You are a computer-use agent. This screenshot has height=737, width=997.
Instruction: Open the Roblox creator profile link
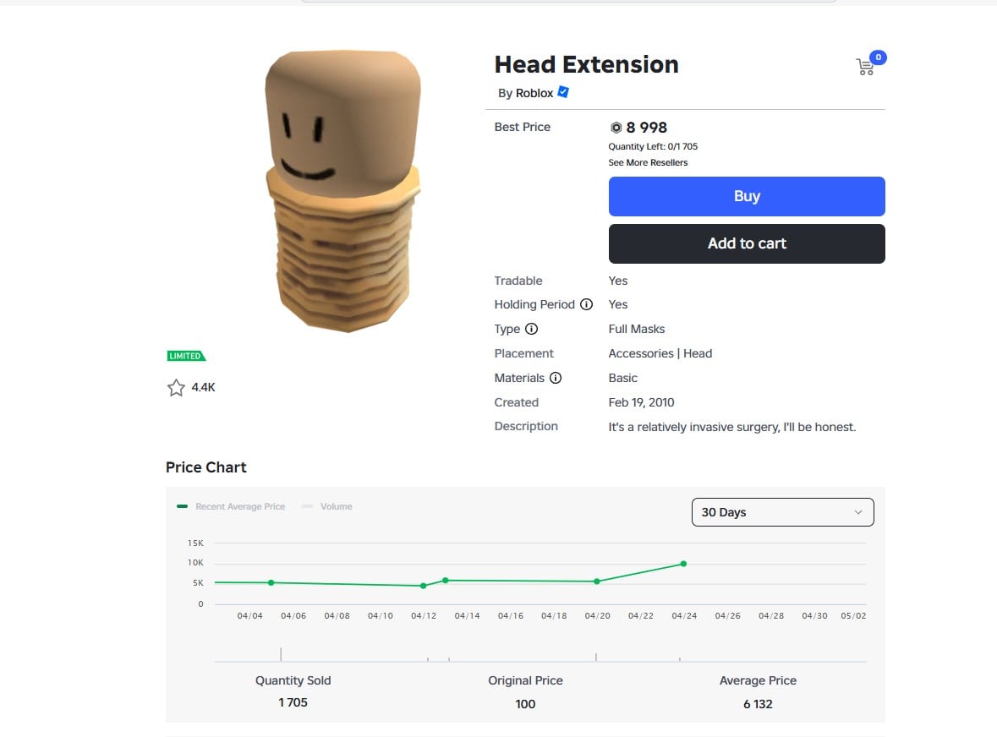pos(534,94)
